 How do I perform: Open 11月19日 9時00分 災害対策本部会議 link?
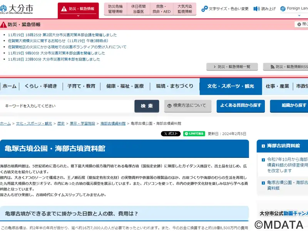click(56, 53)
